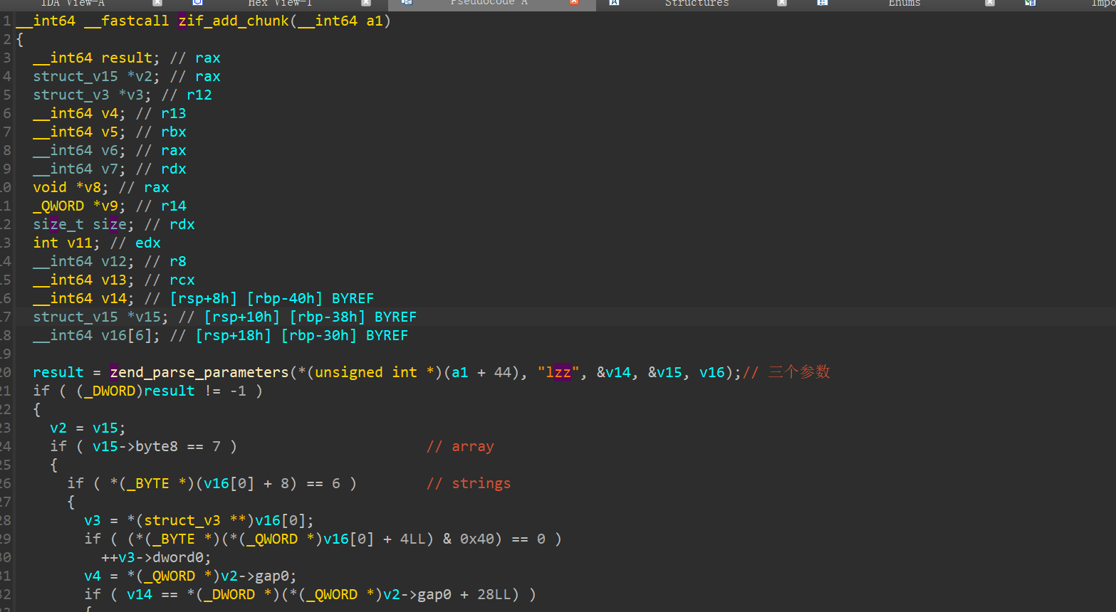Click the "// strings" comment
Image resolution: width=1116 pixels, height=612 pixels.
click(x=469, y=483)
